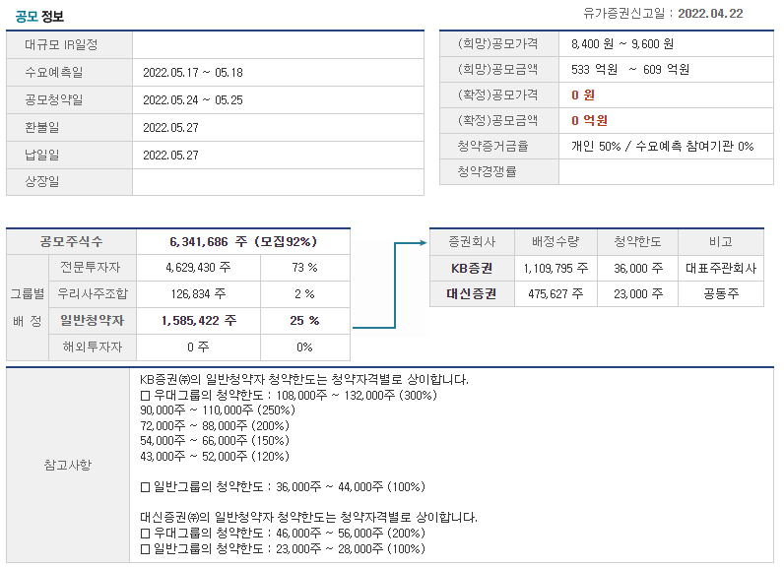
Task: Select the 43,000주 ~ 52,000주 (120%) line
Action: [x=215, y=457]
